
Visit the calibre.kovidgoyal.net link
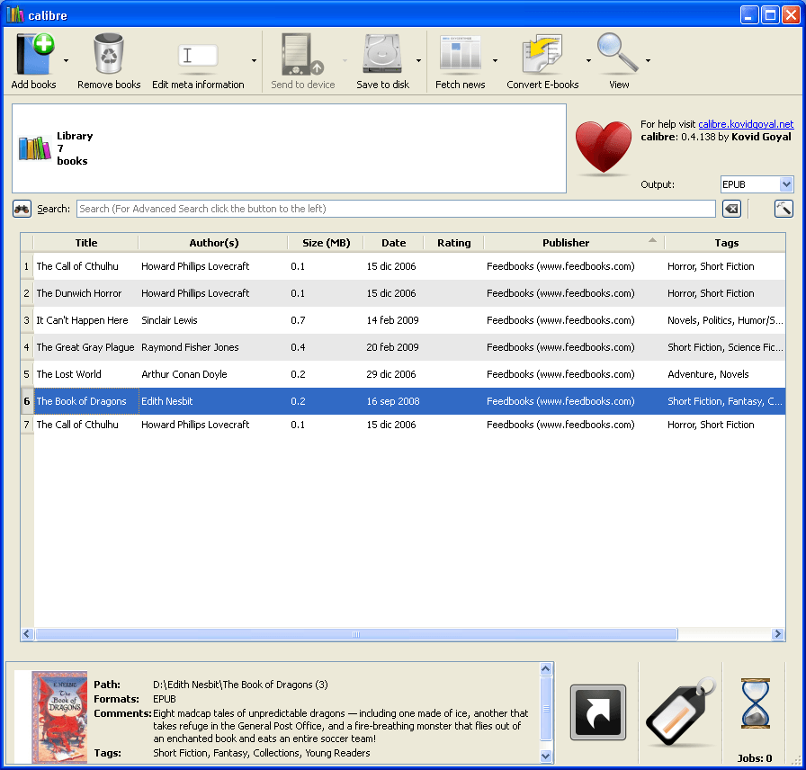[x=746, y=124]
